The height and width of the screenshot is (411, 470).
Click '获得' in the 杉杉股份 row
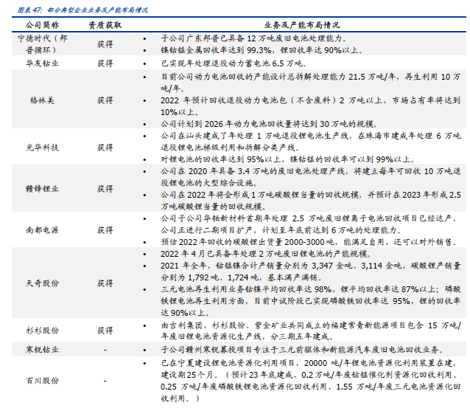[105, 331]
